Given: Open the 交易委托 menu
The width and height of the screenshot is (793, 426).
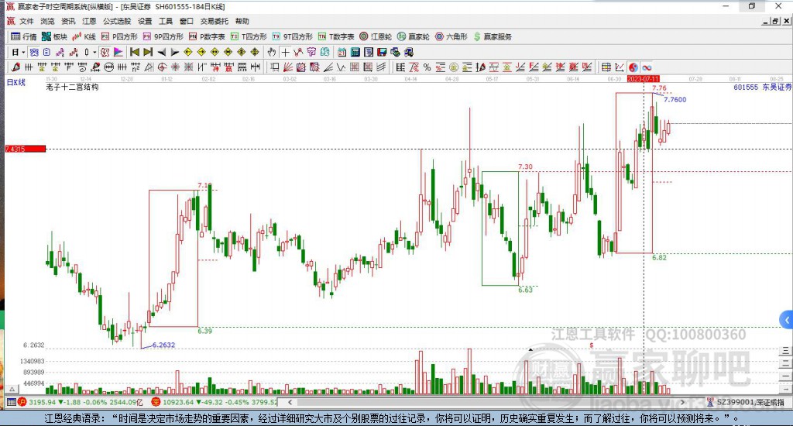Looking at the screenshot, I should point(215,21).
